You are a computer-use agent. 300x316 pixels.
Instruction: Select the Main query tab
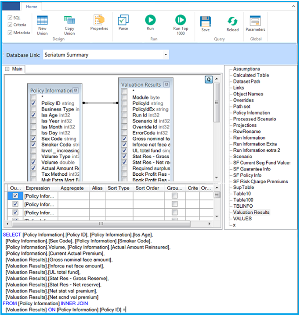point(14,69)
